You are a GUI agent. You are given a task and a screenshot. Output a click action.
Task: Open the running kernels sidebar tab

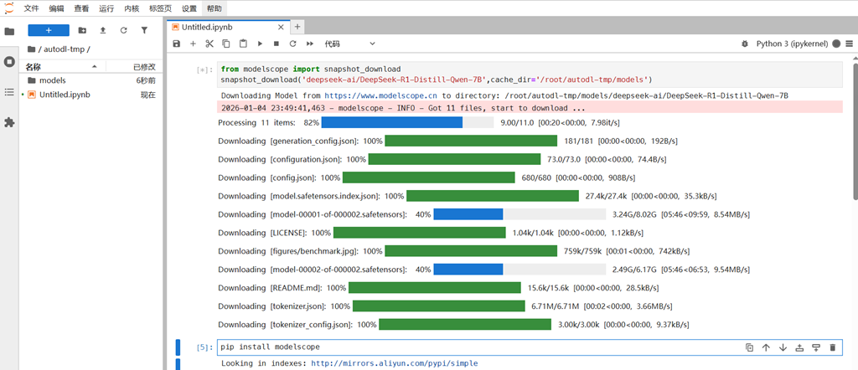coord(8,61)
